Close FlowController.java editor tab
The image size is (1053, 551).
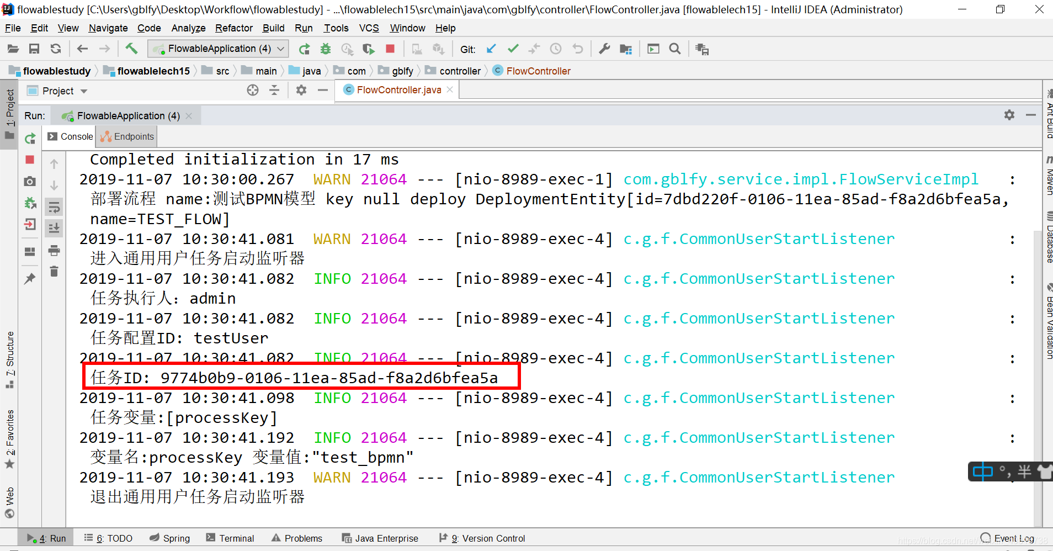[450, 89]
